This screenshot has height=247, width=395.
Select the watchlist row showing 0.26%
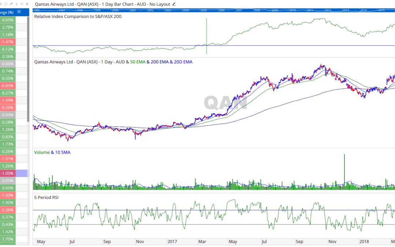(14, 151)
